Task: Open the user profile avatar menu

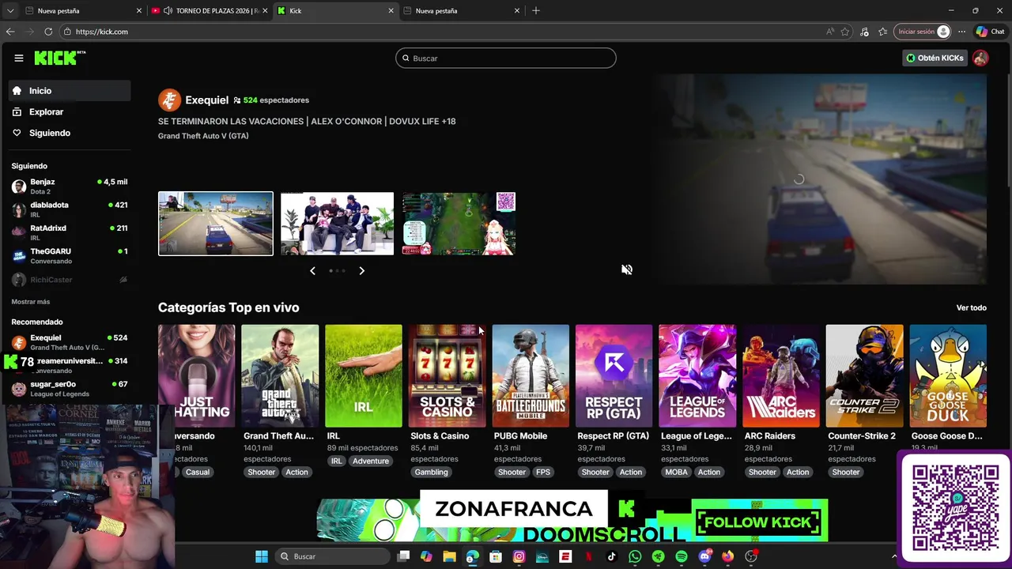Action: click(x=980, y=58)
